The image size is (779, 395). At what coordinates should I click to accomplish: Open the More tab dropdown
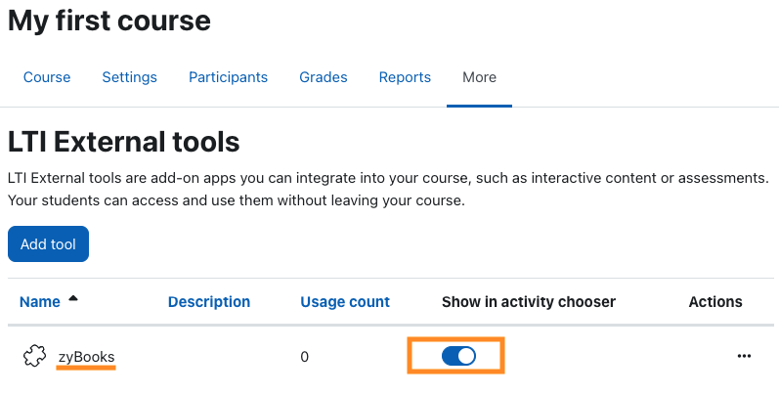[x=479, y=77]
